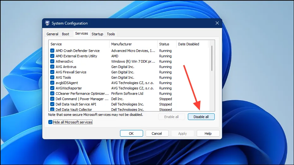
Task: Open Help for System Configuration
Action: (208, 134)
